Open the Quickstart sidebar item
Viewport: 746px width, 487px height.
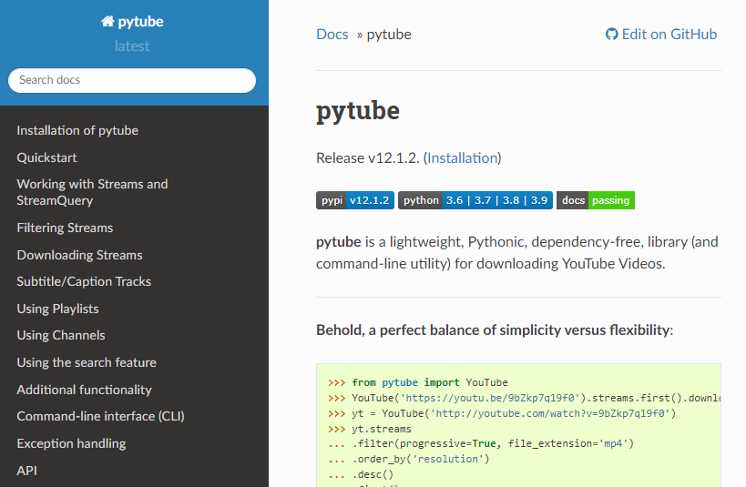point(46,157)
